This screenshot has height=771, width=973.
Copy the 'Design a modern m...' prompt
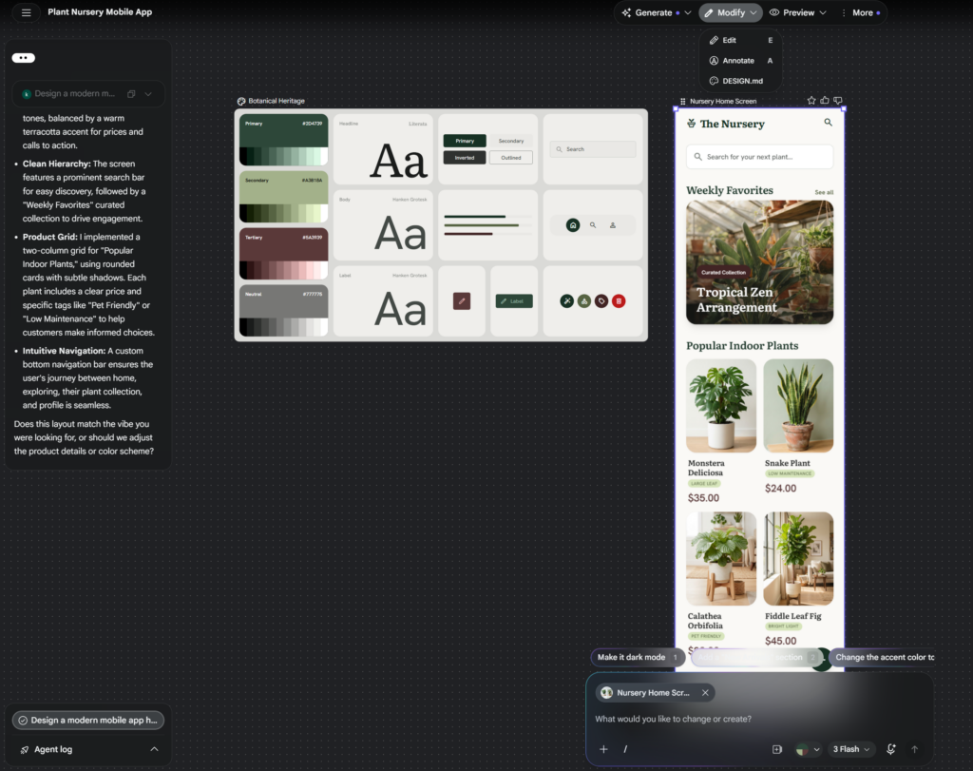[x=131, y=94]
